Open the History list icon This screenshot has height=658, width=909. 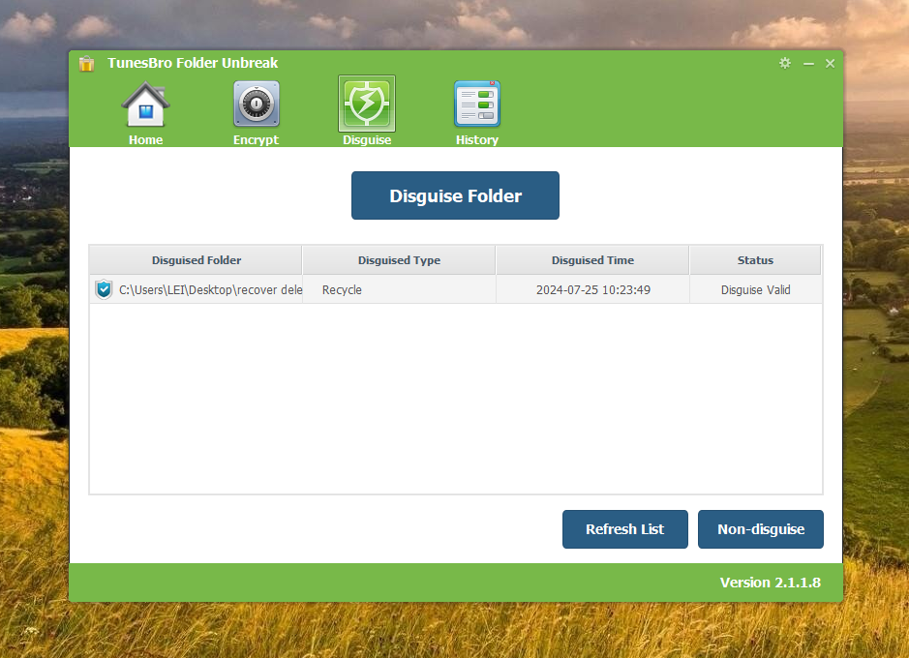(477, 105)
